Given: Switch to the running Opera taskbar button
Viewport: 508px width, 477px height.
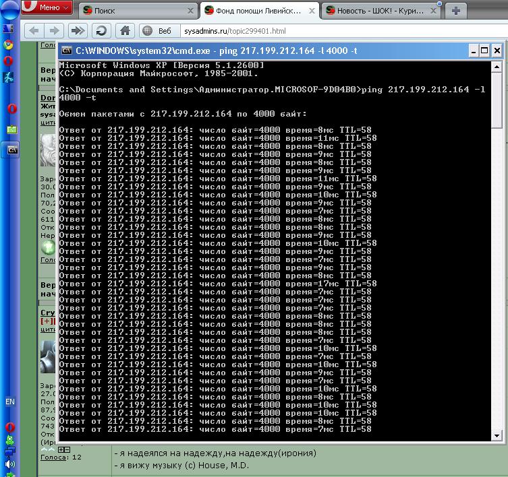Looking at the screenshot, I should point(11,108).
